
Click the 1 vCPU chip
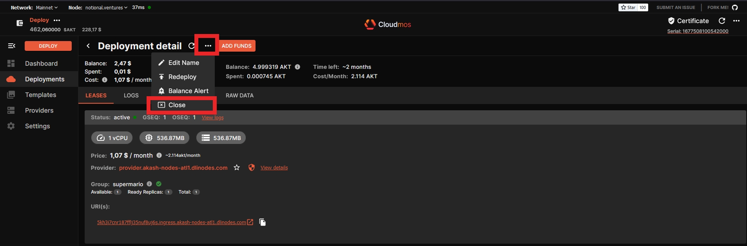pyautogui.click(x=112, y=138)
